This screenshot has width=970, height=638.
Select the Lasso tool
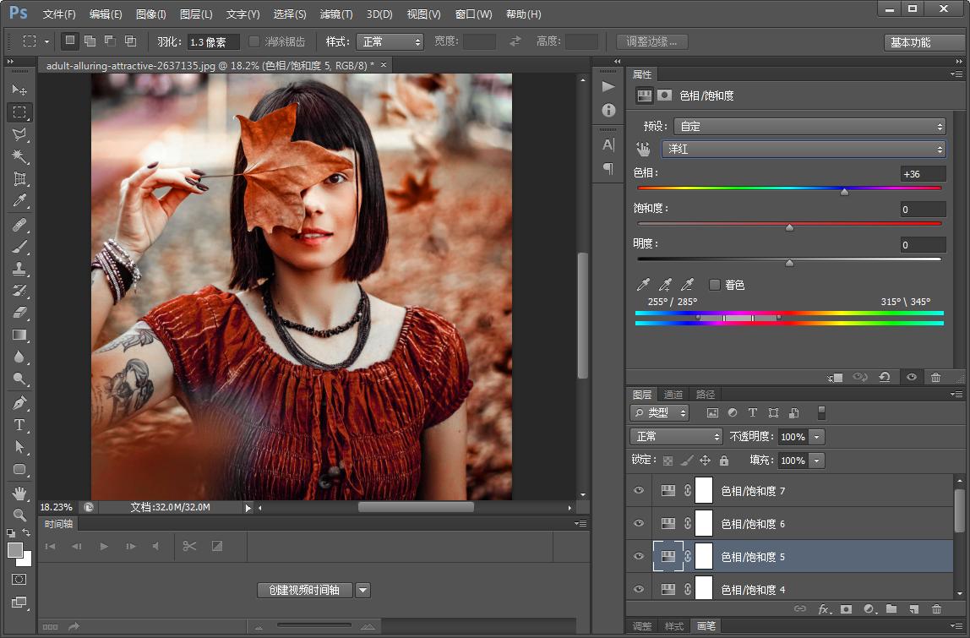click(x=19, y=134)
